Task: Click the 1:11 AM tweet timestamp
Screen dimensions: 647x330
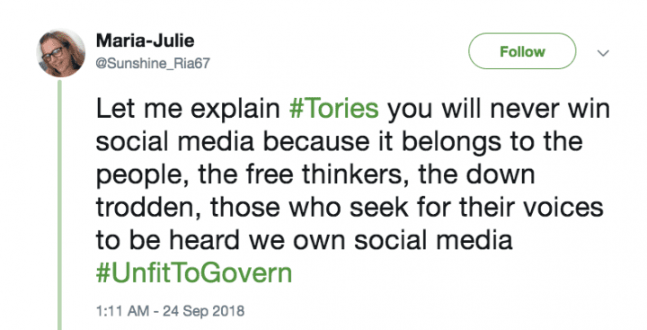Action: click(x=122, y=310)
